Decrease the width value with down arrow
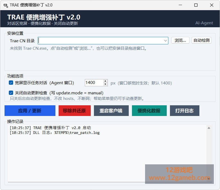Image resolution: width=220 pixels, height=190 pixels. (105, 84)
